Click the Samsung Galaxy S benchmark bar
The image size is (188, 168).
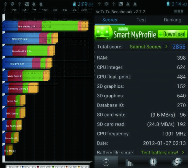(20, 88)
